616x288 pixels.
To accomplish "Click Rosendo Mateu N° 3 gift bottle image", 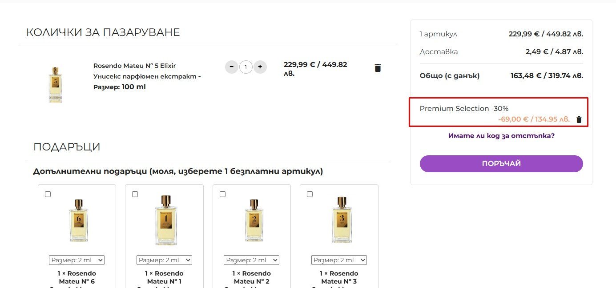I will 341,220.
